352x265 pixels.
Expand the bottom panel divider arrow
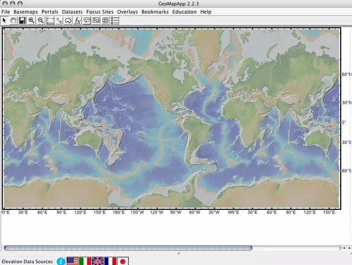pos(179,254)
